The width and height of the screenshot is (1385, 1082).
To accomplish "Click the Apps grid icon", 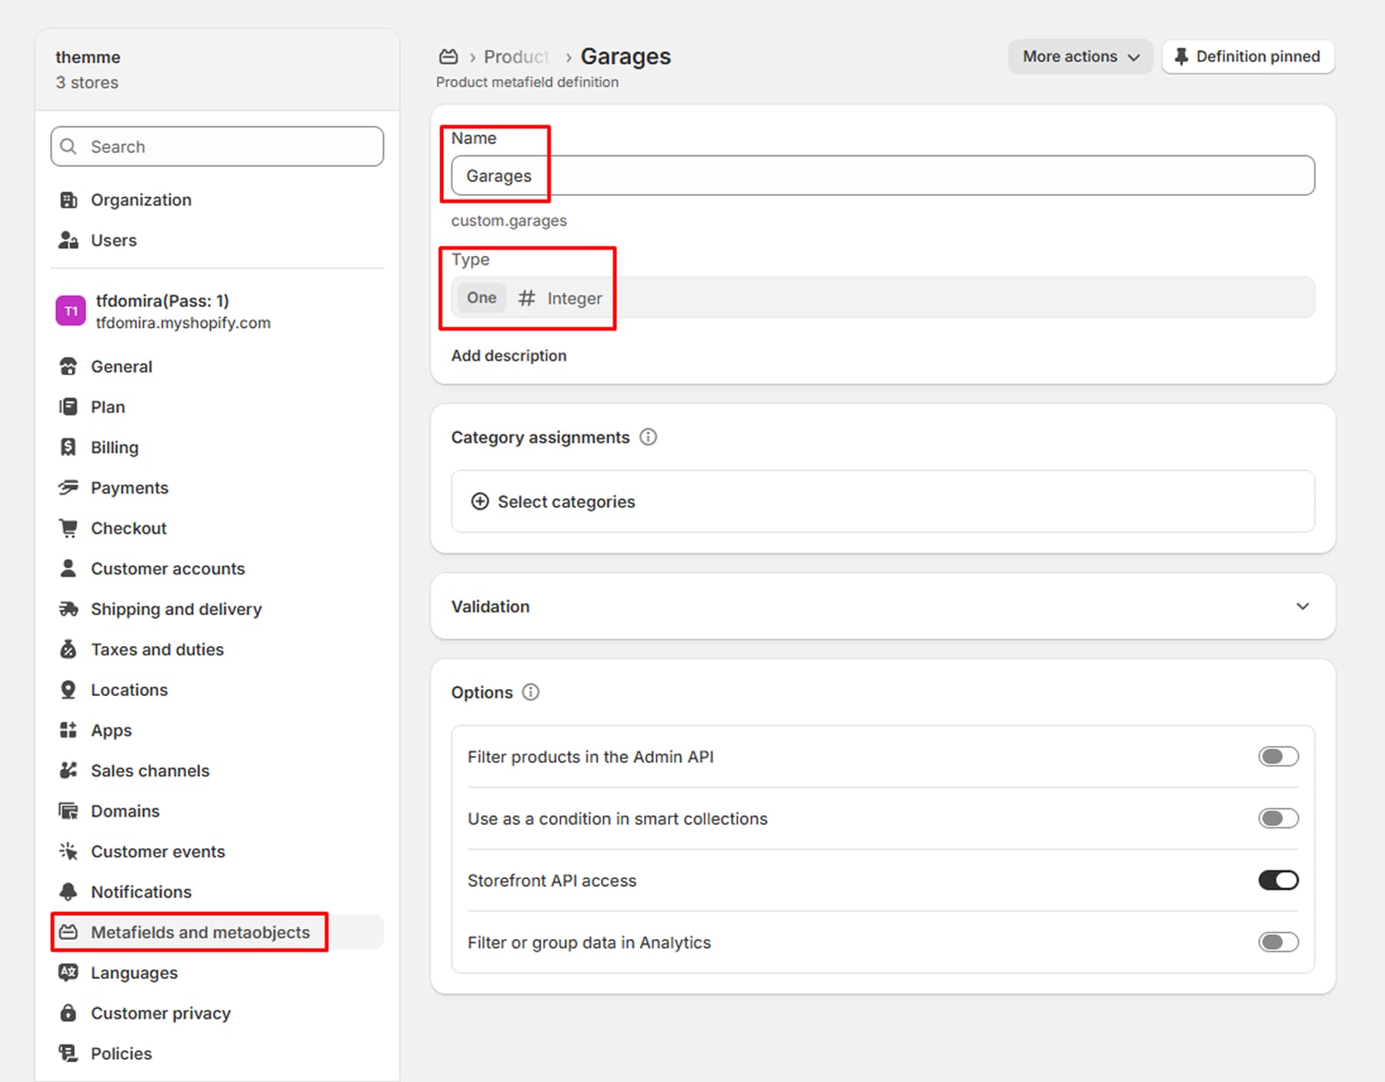I will click(68, 730).
